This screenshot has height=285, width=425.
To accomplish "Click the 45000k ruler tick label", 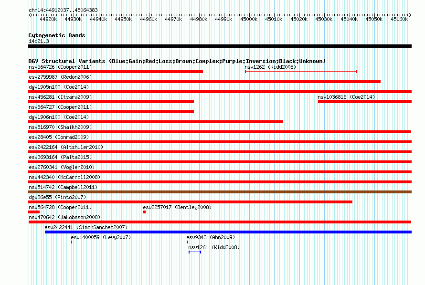I will [x=249, y=19].
